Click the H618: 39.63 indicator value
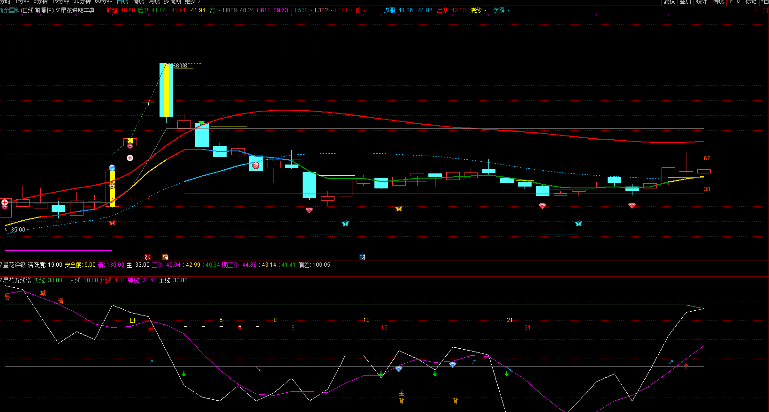Screen dimensions: 769x412 273,10
